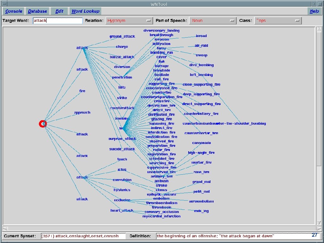Select the hysterics node
324x243 pixels.
pos(122,190)
